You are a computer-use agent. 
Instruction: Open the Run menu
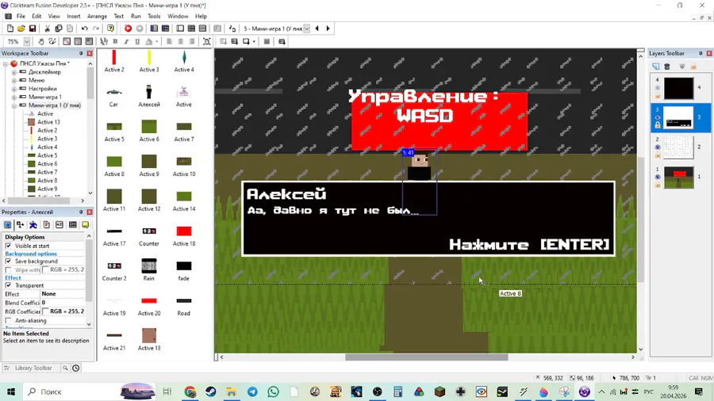tap(136, 16)
